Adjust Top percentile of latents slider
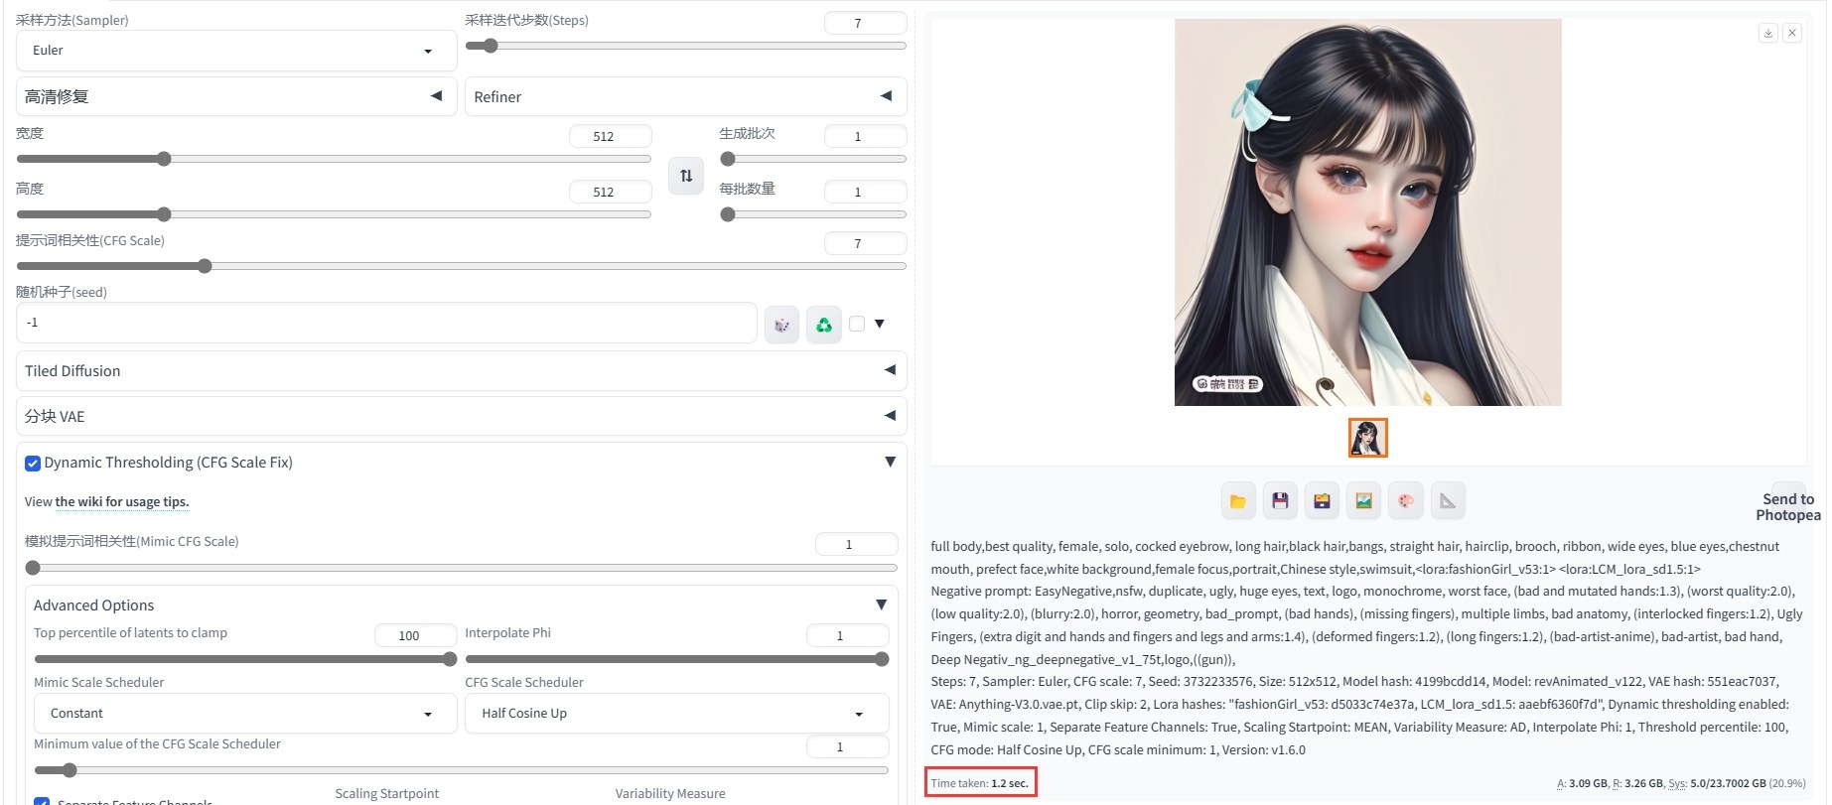 click(245, 659)
